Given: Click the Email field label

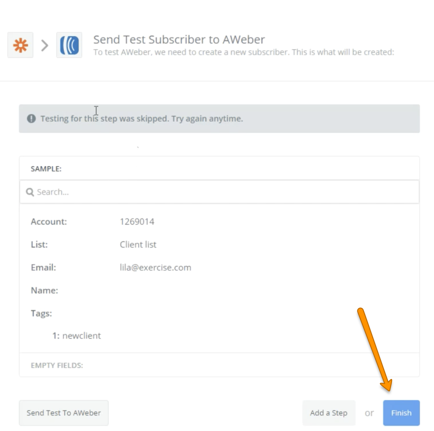Looking at the screenshot, I should tap(43, 267).
